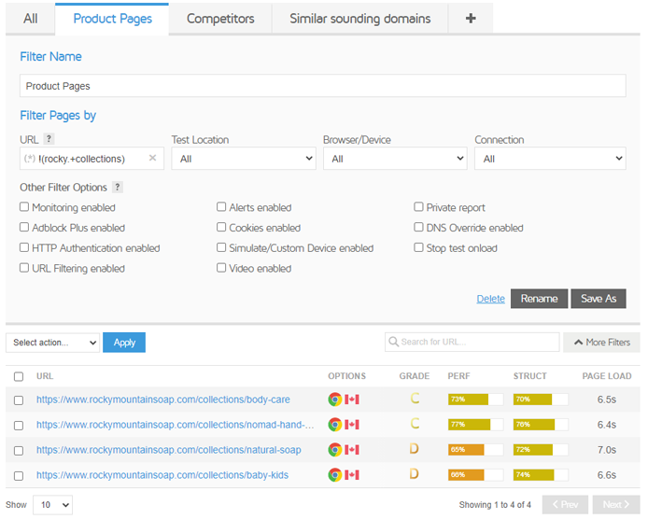
Task: Open the Connection dropdown
Action: (550, 159)
